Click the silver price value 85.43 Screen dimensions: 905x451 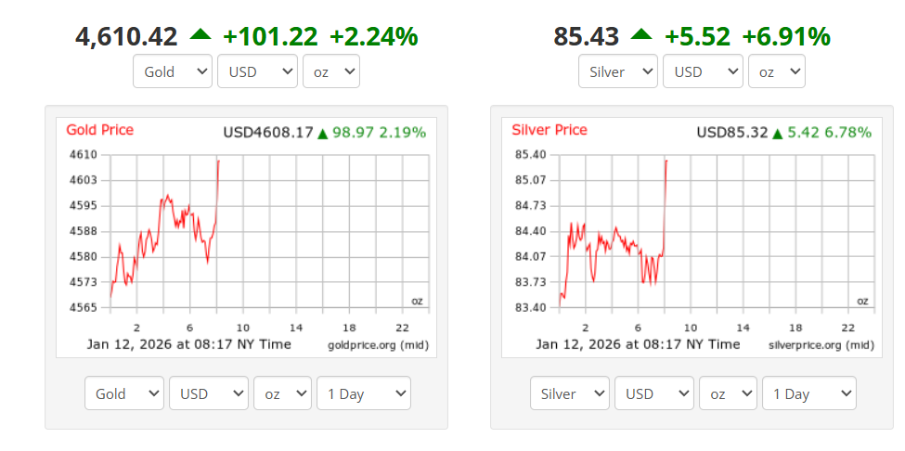pyautogui.click(x=587, y=37)
